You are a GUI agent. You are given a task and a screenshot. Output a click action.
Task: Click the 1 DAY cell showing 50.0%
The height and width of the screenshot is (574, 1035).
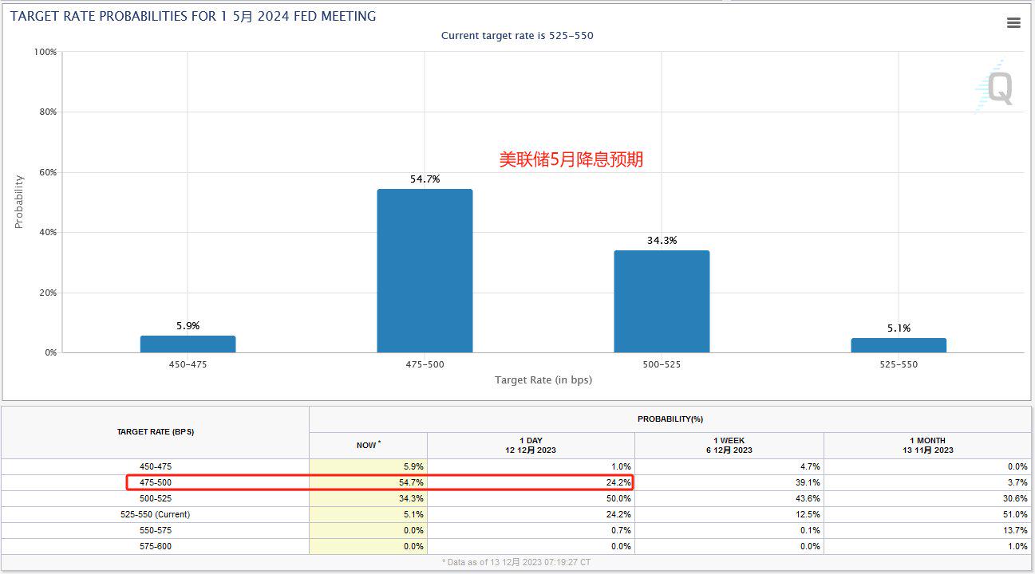coord(531,498)
